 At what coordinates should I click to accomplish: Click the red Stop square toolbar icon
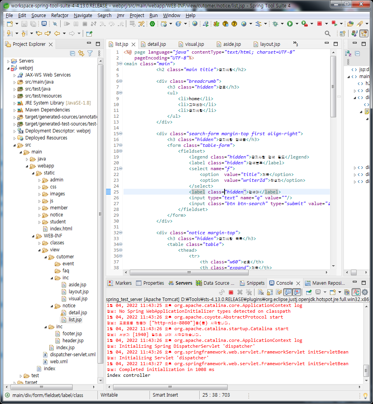point(319,24)
